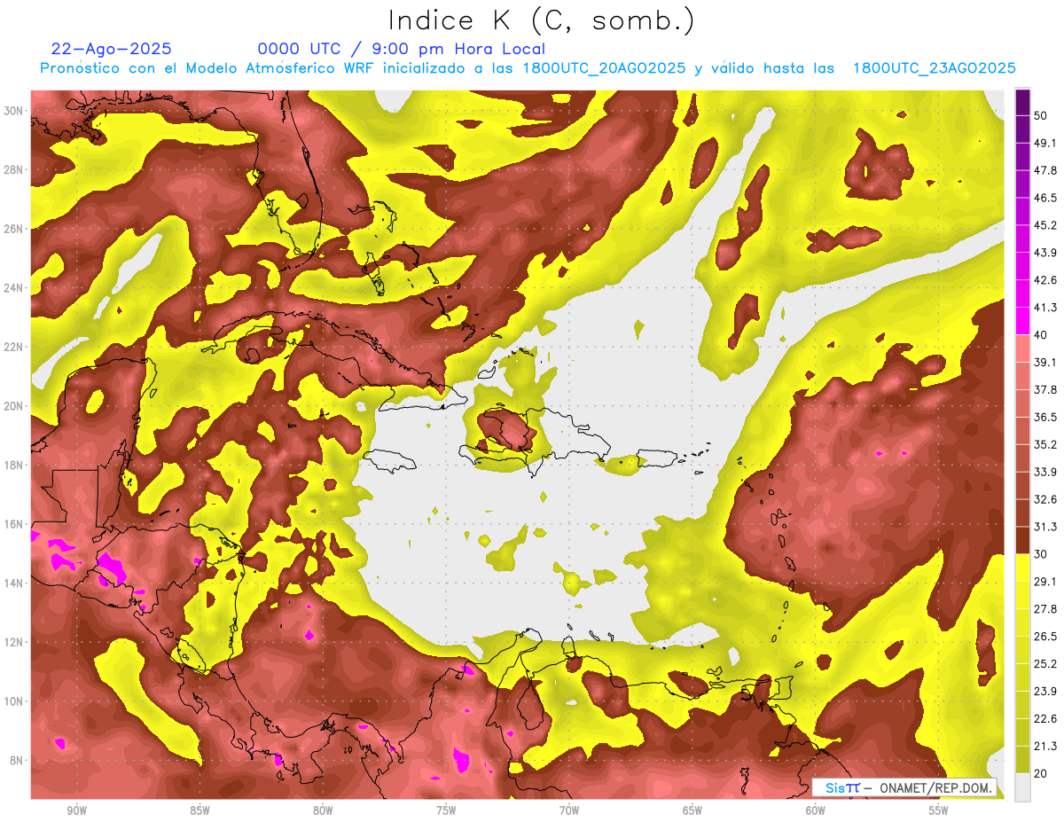This screenshot has height=822, width=1064.
Task: Select the date text "22-Ago-2025"
Action: (112, 49)
